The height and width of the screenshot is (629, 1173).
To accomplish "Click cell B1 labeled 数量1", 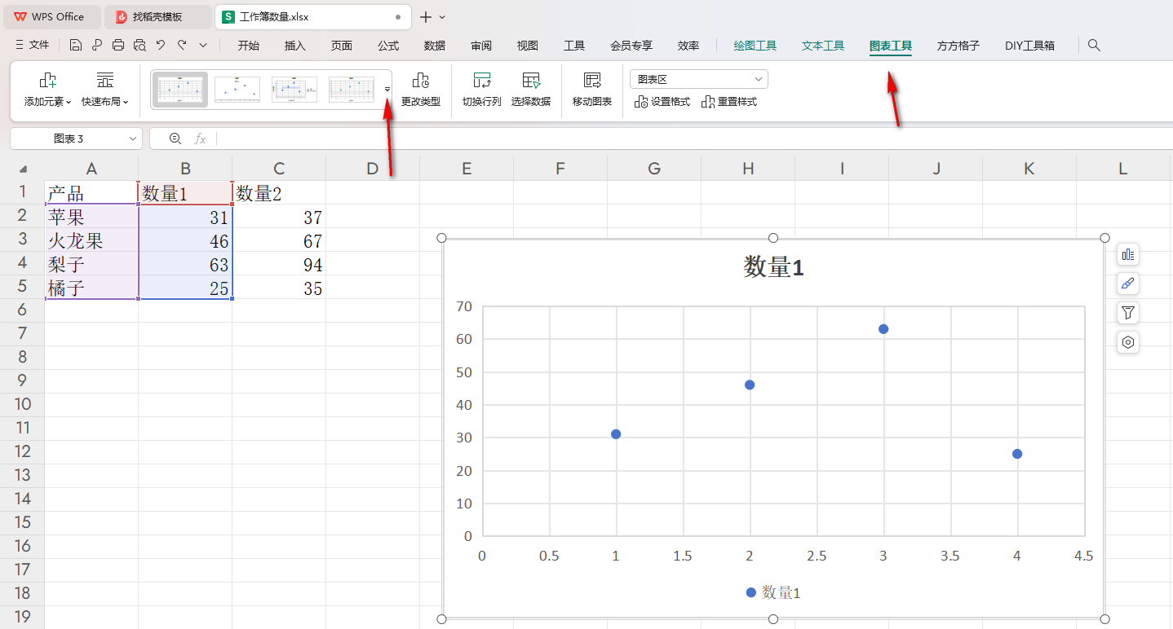I will pos(185,193).
